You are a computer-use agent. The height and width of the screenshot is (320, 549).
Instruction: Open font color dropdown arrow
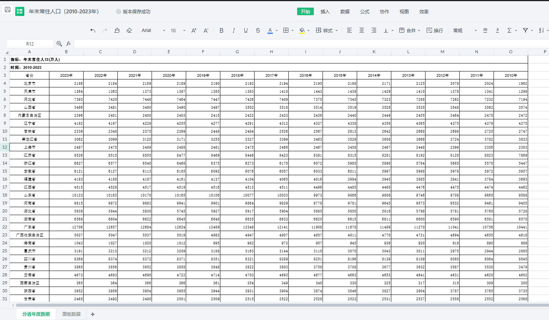pos(277,30)
